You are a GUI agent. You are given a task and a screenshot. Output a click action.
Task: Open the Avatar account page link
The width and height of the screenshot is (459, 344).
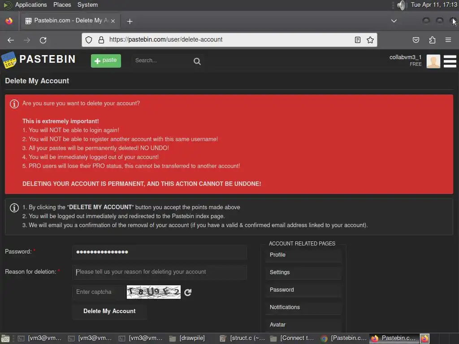[x=303, y=325]
